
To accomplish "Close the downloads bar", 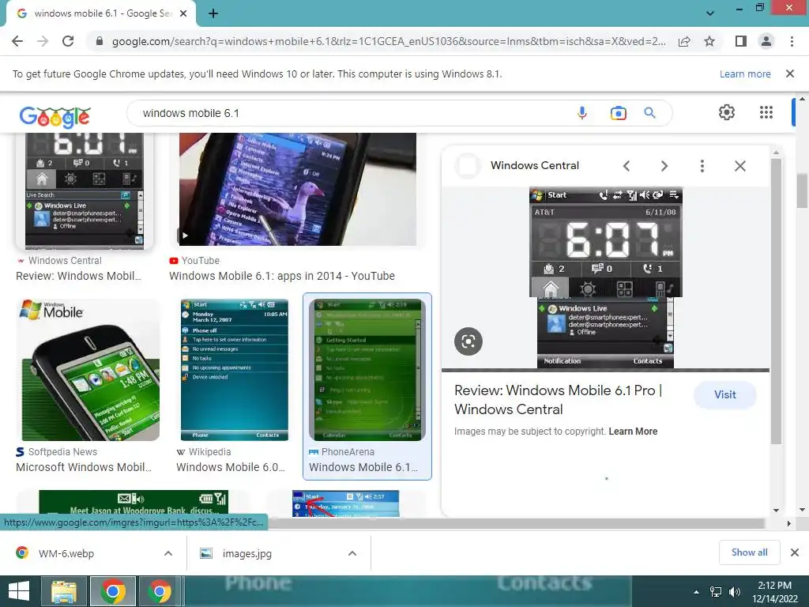I will click(x=795, y=552).
